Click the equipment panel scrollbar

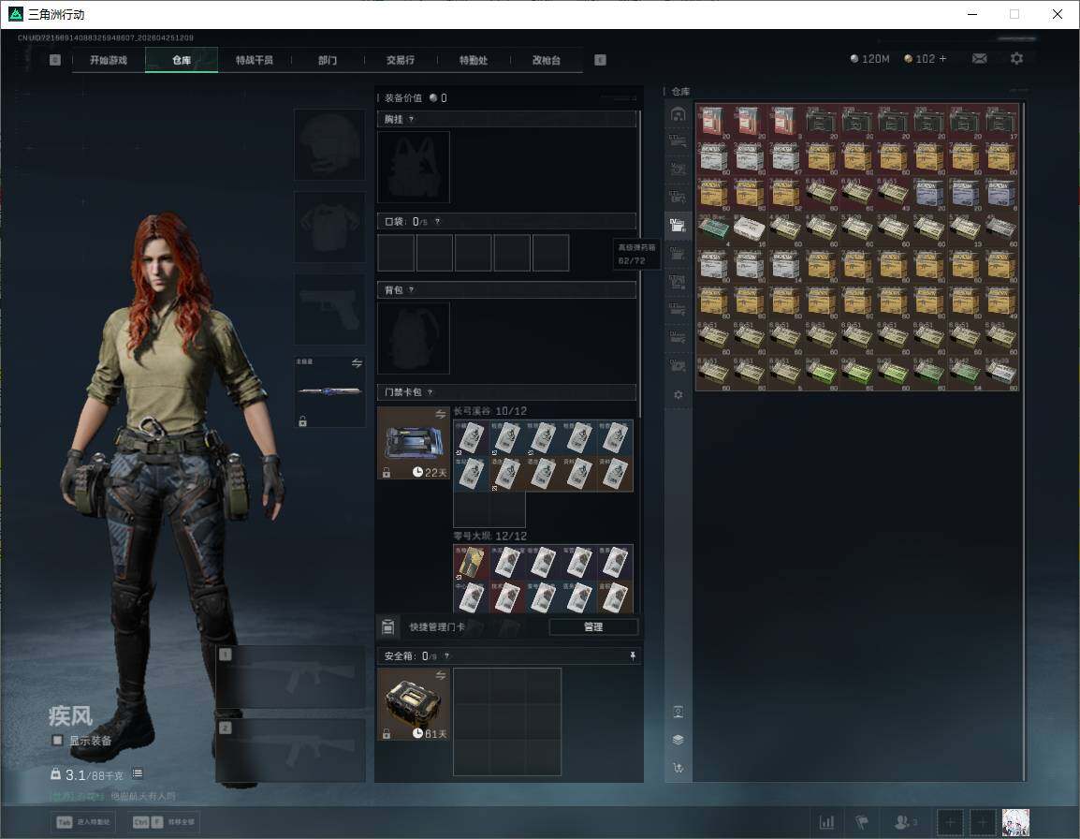[640, 262]
